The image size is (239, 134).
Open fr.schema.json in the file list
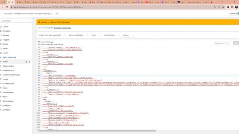tap(8, 92)
